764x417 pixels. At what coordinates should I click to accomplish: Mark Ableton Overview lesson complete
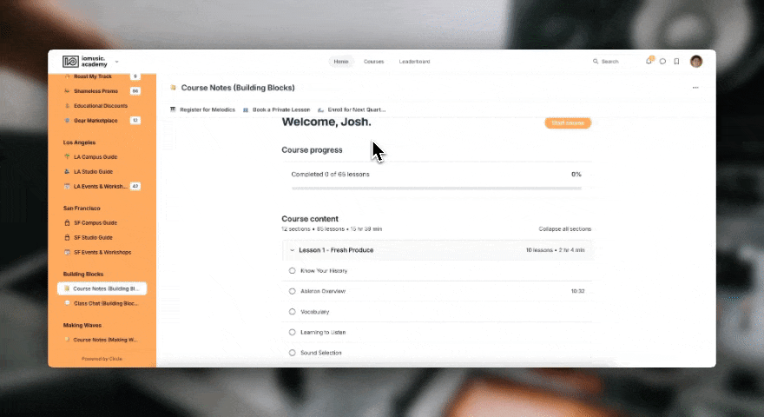293,291
